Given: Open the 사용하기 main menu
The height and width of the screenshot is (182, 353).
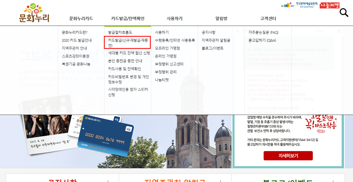Looking at the screenshot, I should (x=175, y=18).
